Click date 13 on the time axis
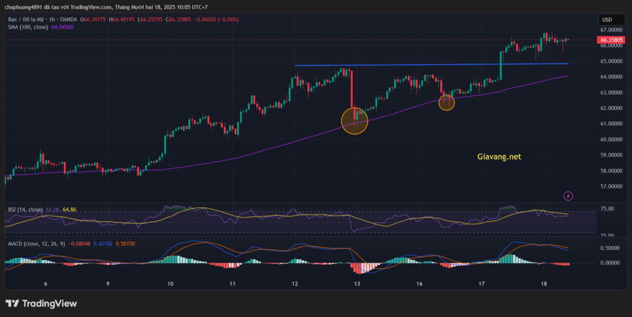 (x=357, y=284)
